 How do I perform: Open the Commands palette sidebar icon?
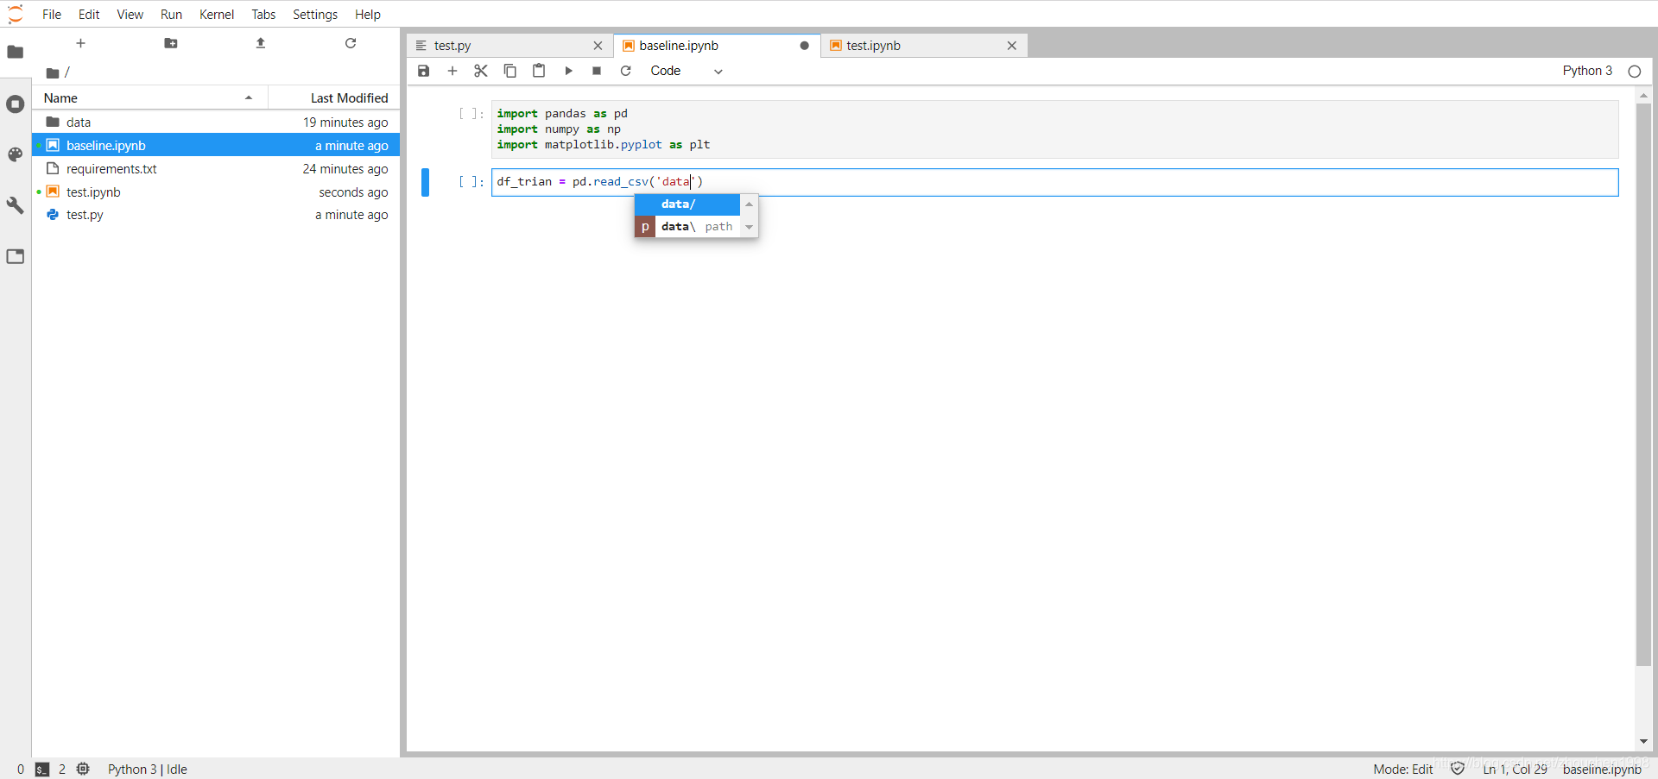pyautogui.click(x=16, y=154)
